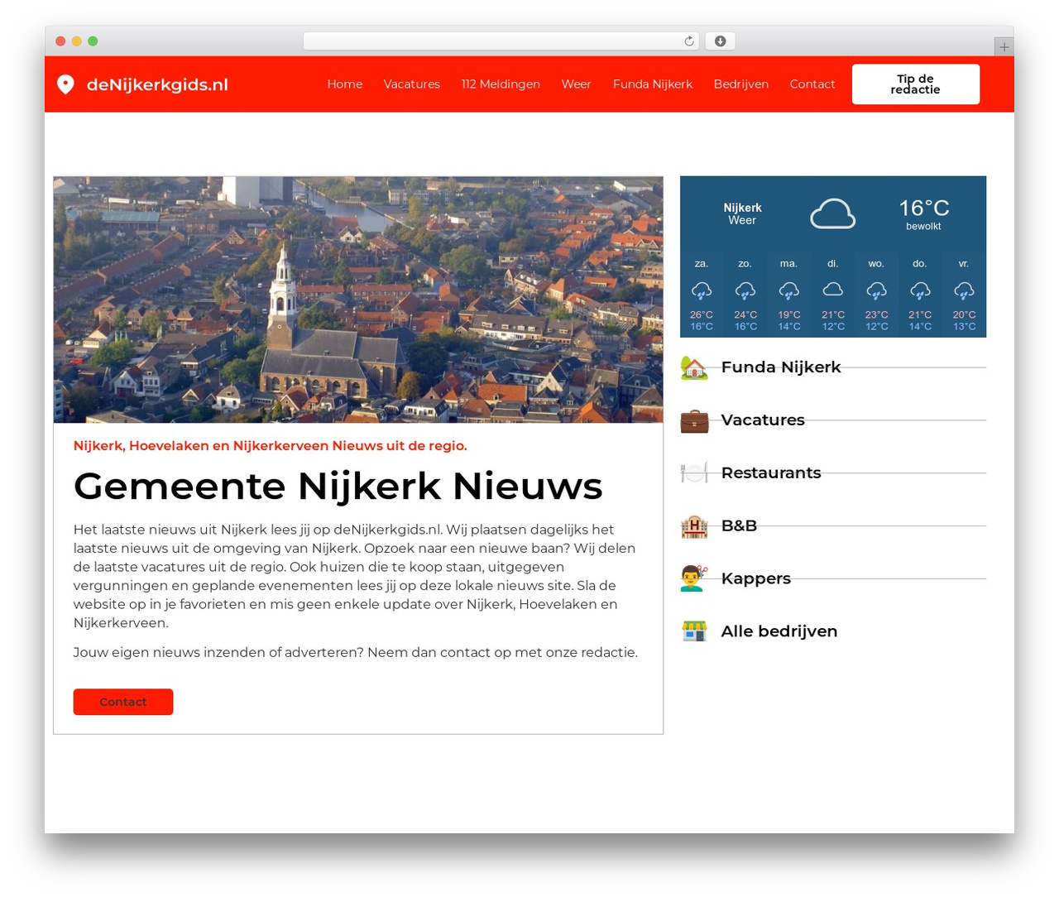Image resolution: width=1059 pixels, height=897 pixels.
Task: Click the do. rain forecast icon
Action: pos(920,290)
